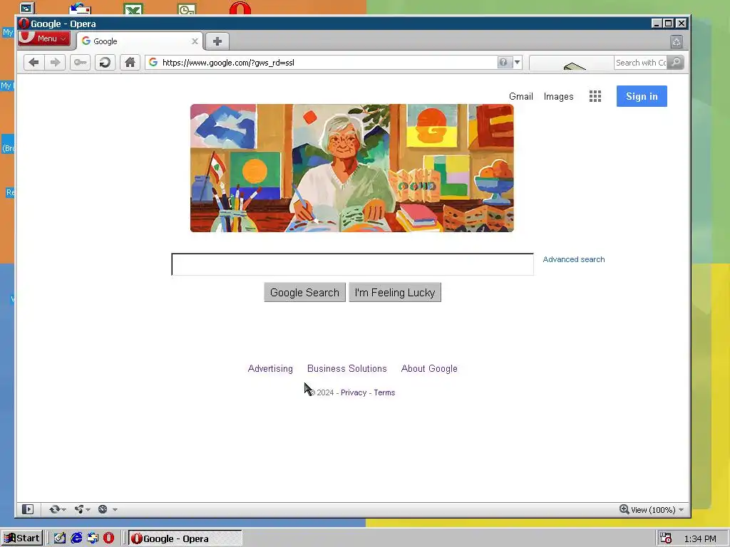This screenshot has width=730, height=547.
Task: Open the Privacy link
Action: (x=354, y=392)
